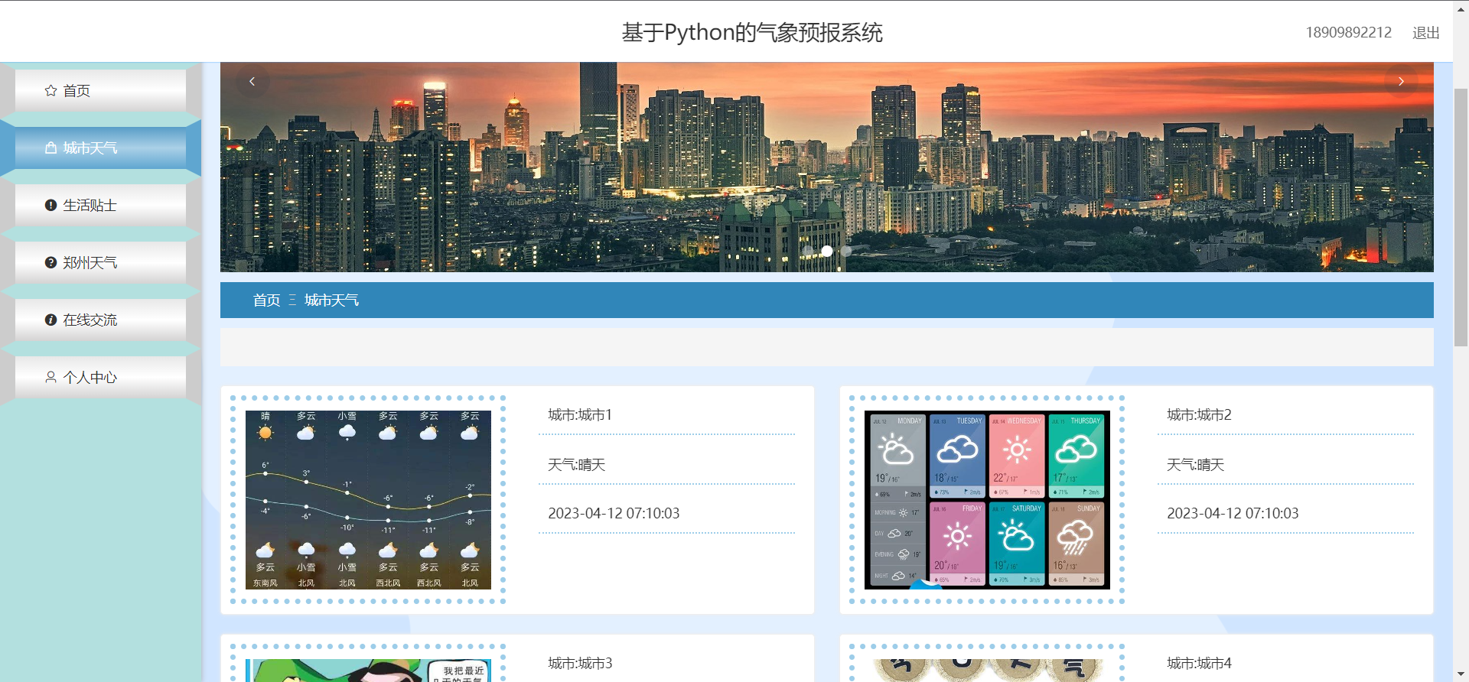The height and width of the screenshot is (682, 1469).
Task: Select the first carousel indicator dot
Action: pos(808,251)
